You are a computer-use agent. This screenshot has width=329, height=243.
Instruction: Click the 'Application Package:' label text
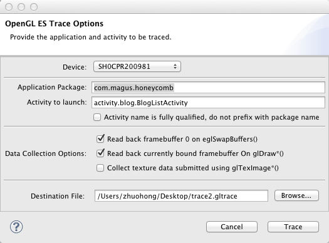[52, 87]
